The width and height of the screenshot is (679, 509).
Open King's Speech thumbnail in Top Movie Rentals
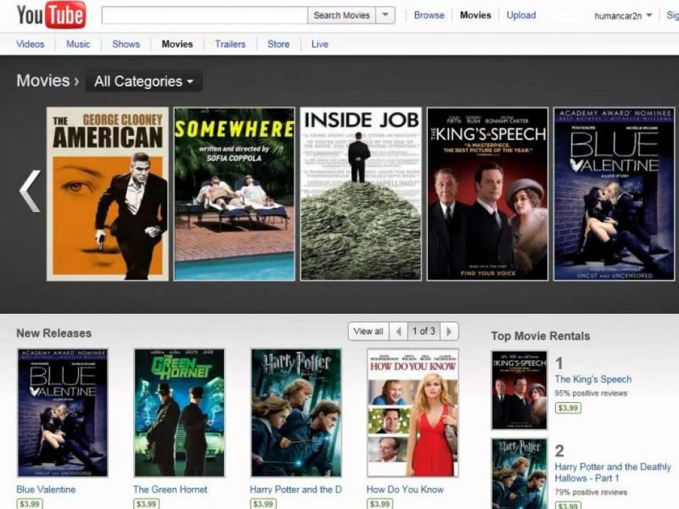(x=519, y=390)
